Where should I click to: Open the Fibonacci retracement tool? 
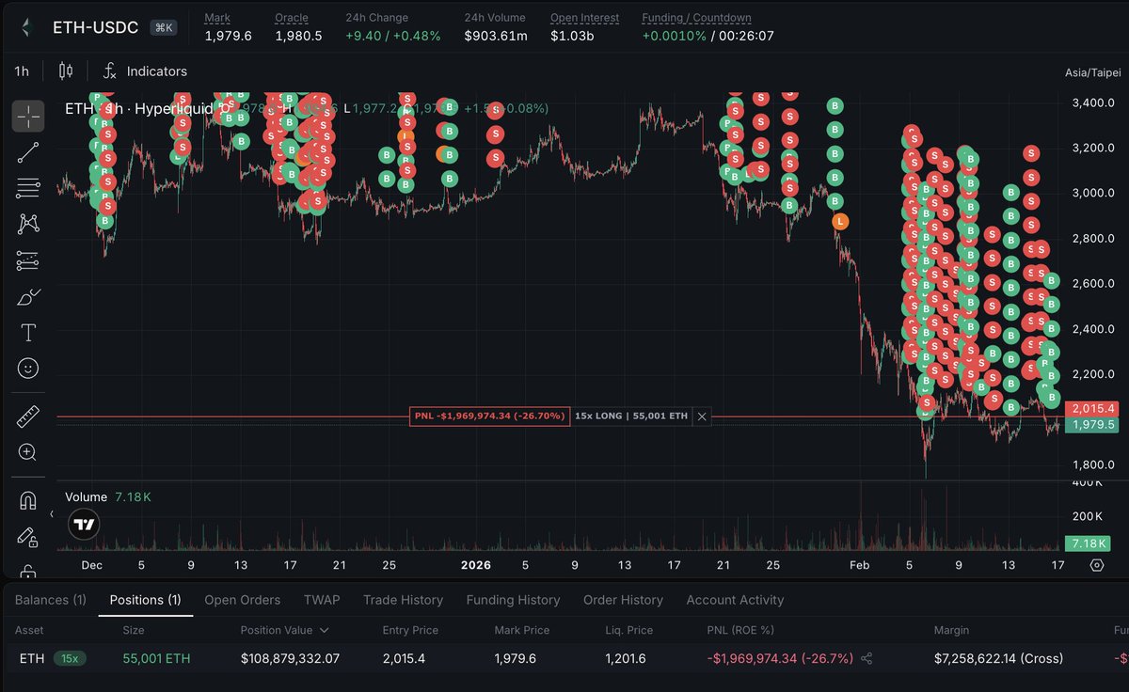point(28,188)
